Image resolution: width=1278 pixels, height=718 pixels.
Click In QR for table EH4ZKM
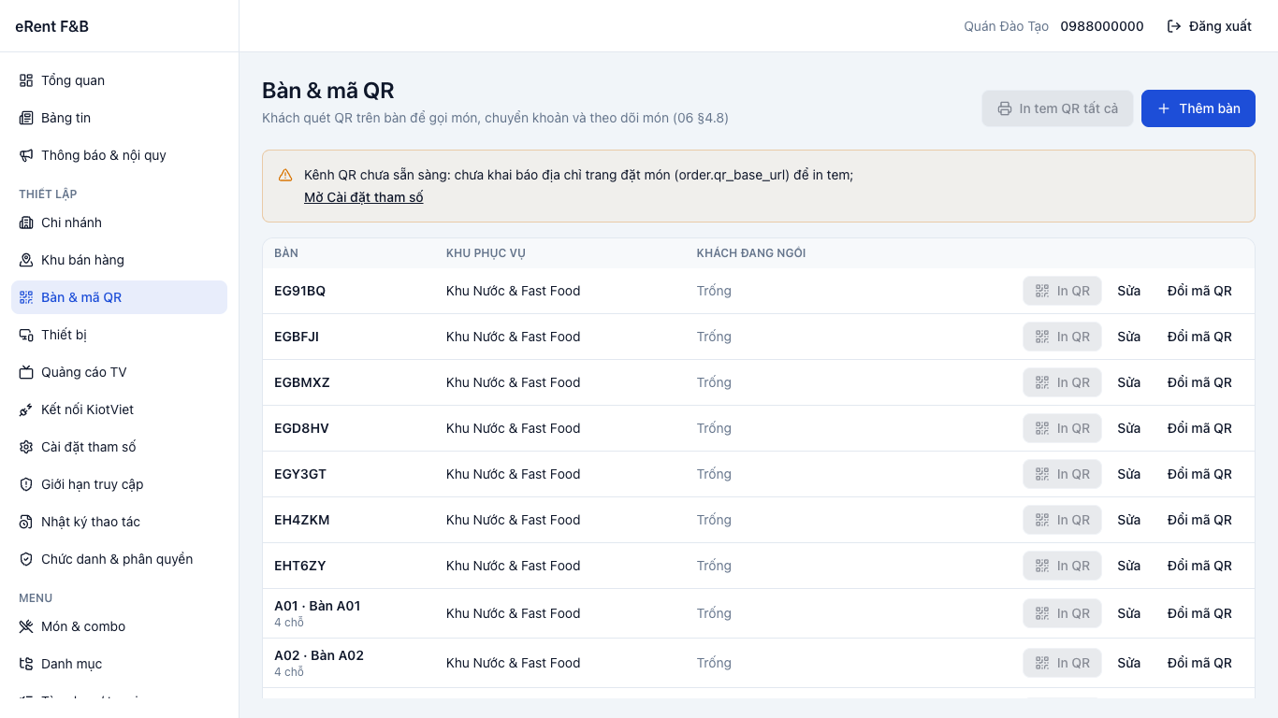point(1062,520)
